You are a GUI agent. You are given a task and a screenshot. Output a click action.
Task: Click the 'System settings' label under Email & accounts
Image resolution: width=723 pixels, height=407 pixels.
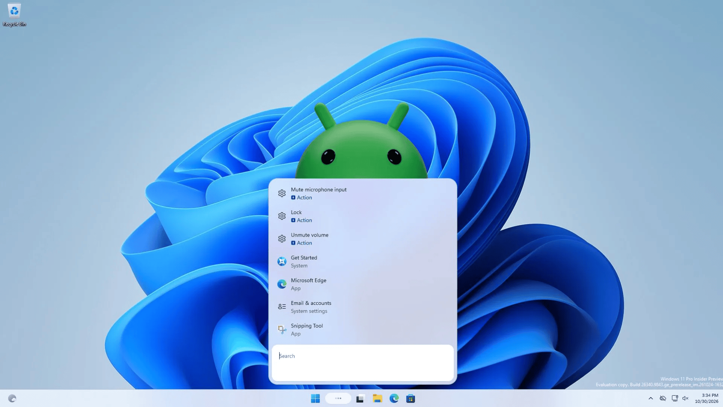pos(309,311)
